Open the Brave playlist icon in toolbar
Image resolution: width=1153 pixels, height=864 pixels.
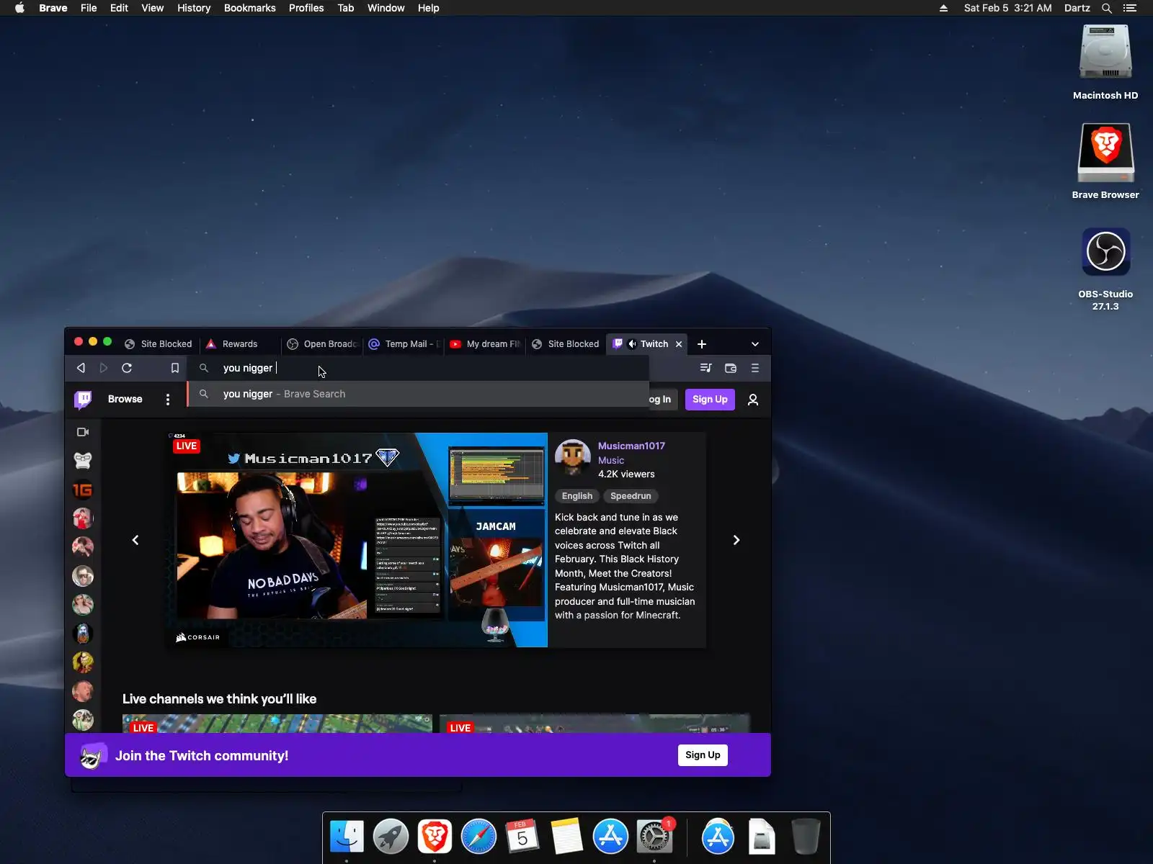pyautogui.click(x=705, y=368)
